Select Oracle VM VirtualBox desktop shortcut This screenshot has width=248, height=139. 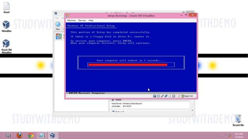click(6, 46)
